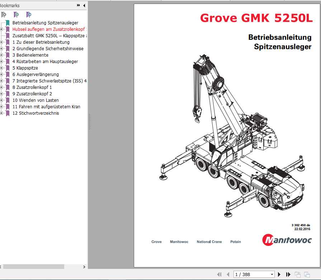Expand the 5 Klappspitze bookmark
This screenshot has width=321, height=280.
3,68
